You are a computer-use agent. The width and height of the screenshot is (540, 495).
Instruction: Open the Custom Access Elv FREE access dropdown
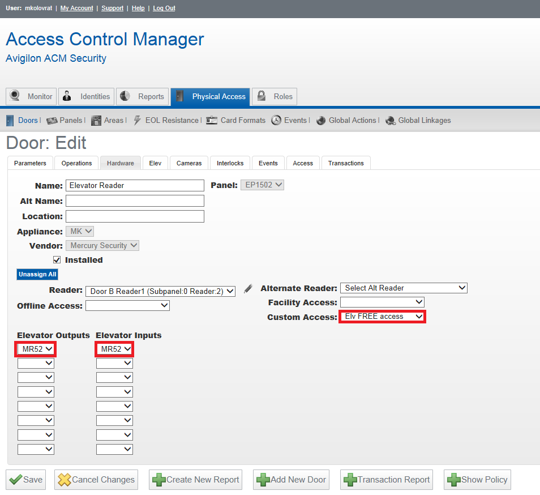click(x=382, y=316)
